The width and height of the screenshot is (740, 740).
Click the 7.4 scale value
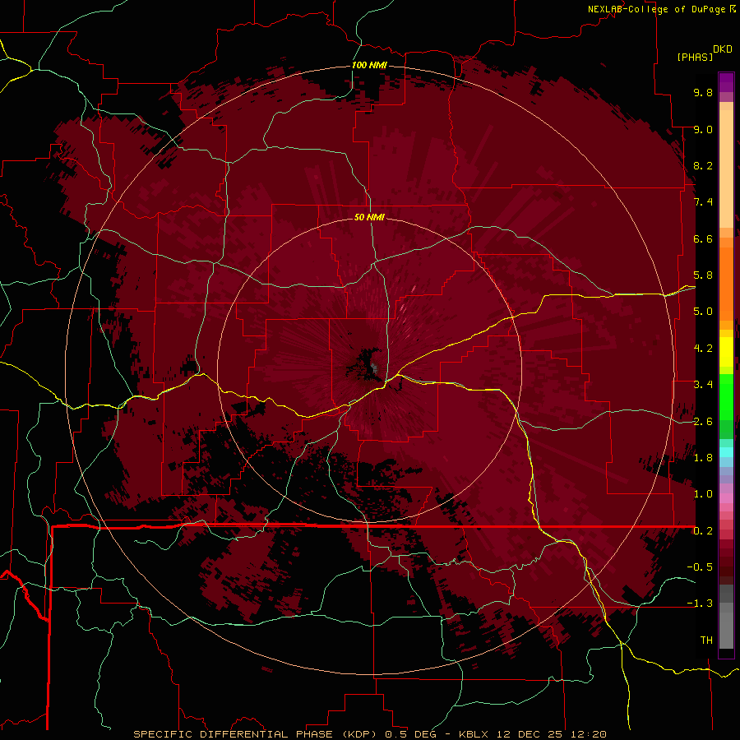(x=703, y=202)
